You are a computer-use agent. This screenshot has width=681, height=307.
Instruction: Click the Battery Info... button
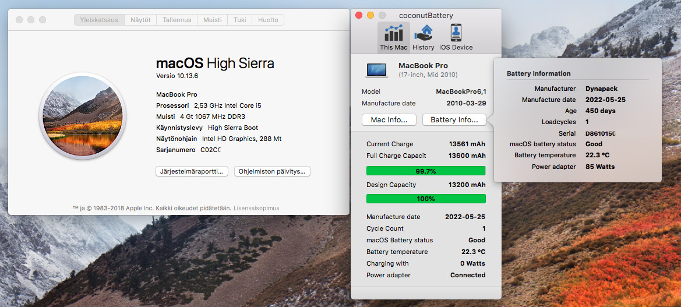pyautogui.click(x=454, y=120)
